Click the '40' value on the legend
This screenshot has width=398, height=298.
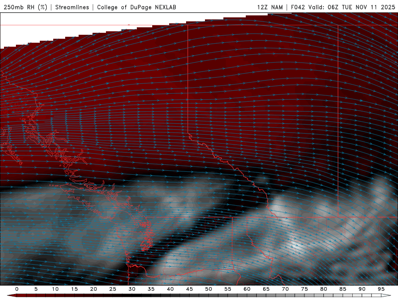[170, 289]
